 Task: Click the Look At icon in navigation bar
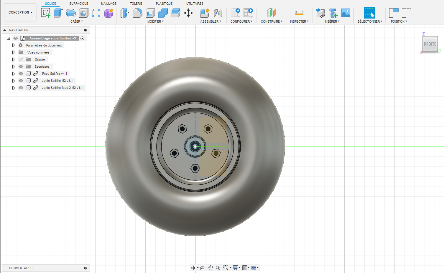[203, 268]
